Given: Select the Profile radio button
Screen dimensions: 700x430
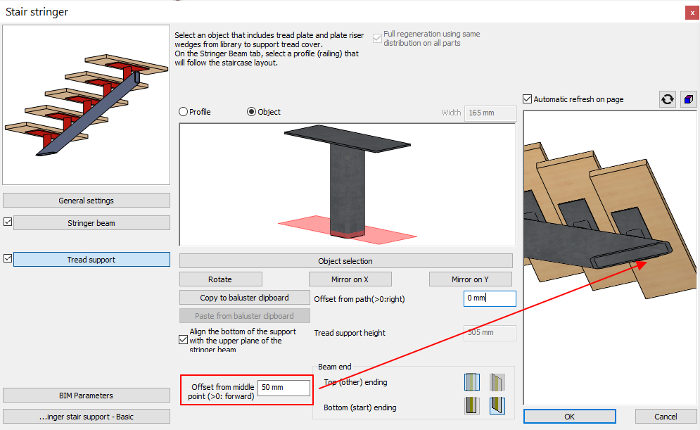Looking at the screenshot, I should 184,112.
